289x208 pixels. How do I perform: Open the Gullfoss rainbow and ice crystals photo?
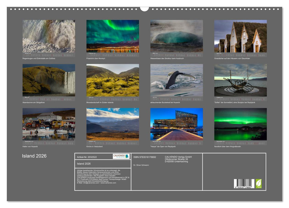49,36
